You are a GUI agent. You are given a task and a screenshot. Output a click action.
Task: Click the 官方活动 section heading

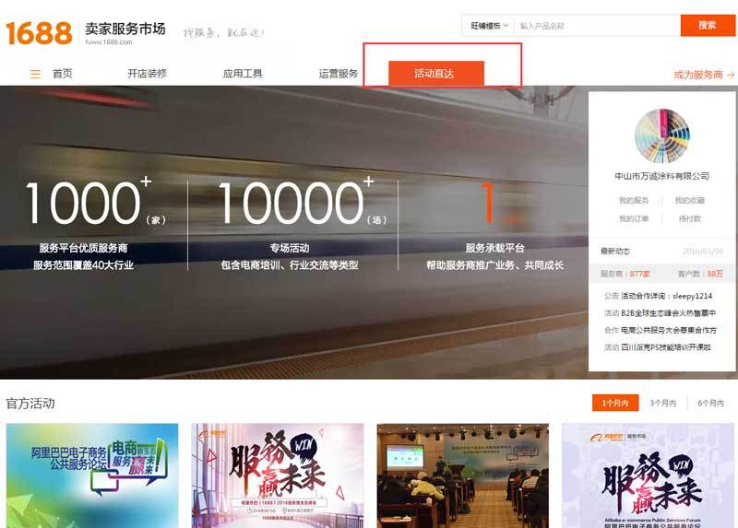coord(30,403)
